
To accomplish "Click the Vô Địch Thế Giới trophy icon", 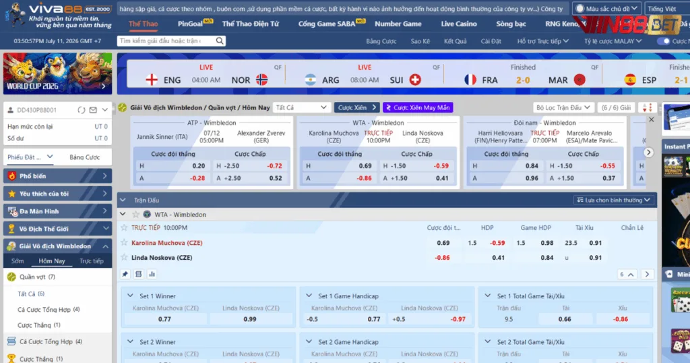I will coord(11,229).
